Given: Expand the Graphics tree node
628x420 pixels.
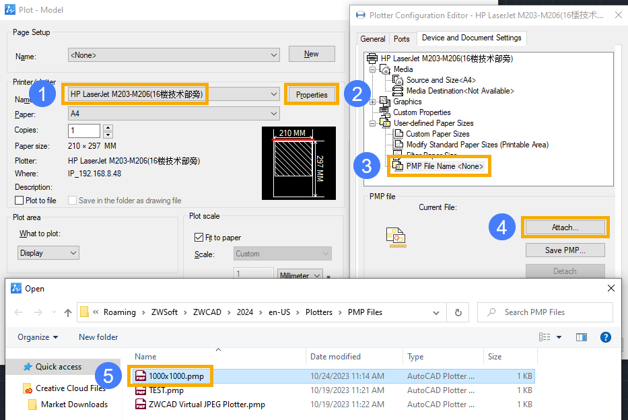Looking at the screenshot, I should tap(372, 102).
